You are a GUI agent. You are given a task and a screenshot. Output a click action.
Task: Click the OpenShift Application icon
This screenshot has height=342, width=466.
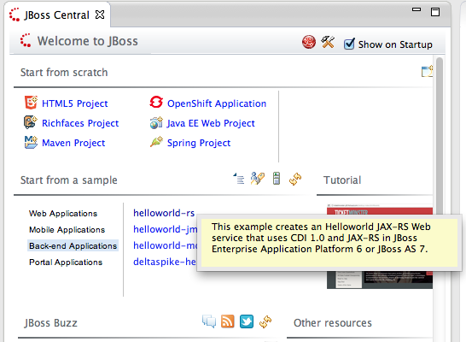[156, 103]
